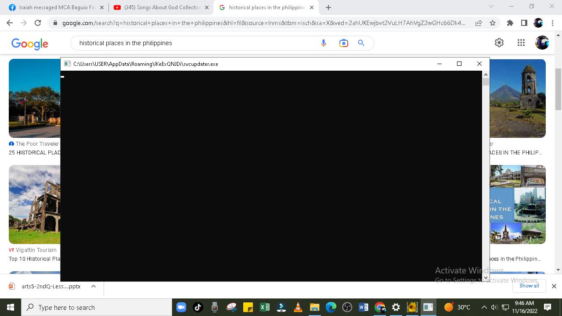Reload the current page
Viewport: 562px width, 316px height.
[x=38, y=23]
